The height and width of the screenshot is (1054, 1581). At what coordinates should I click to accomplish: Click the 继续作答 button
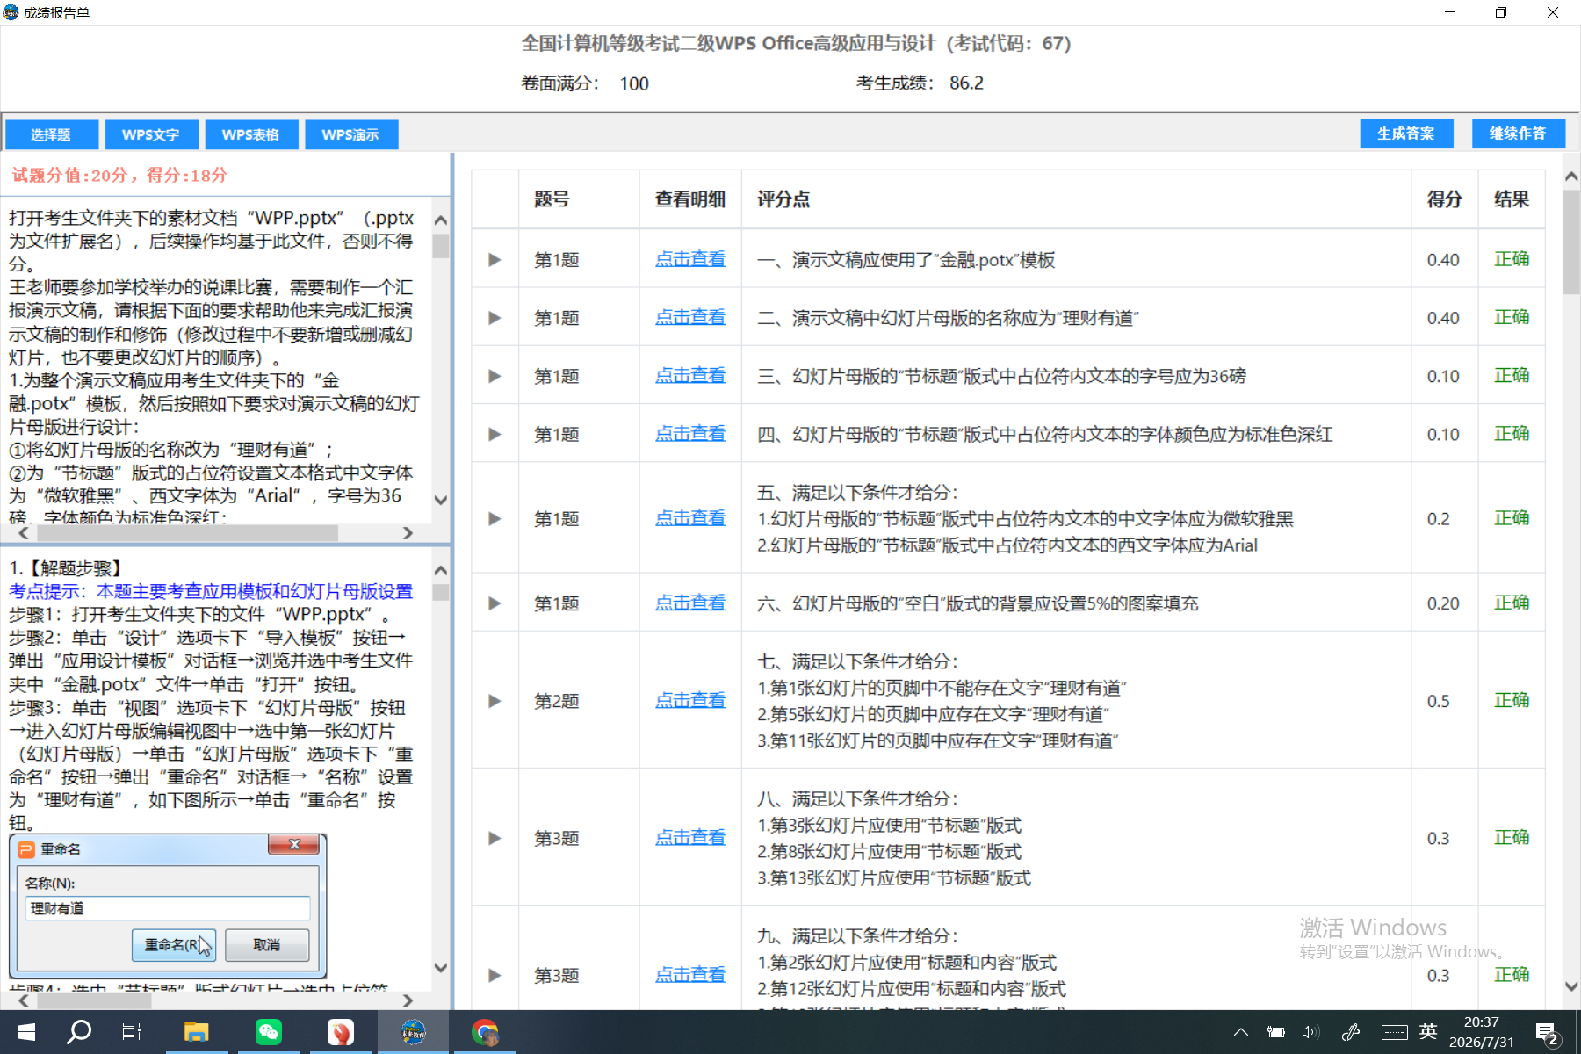coord(1518,134)
